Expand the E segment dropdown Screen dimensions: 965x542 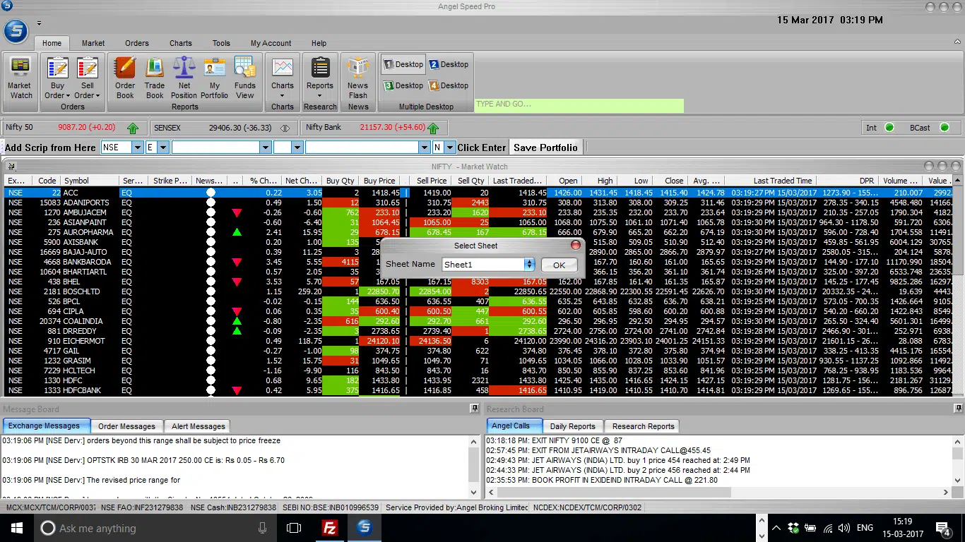pyautogui.click(x=163, y=147)
